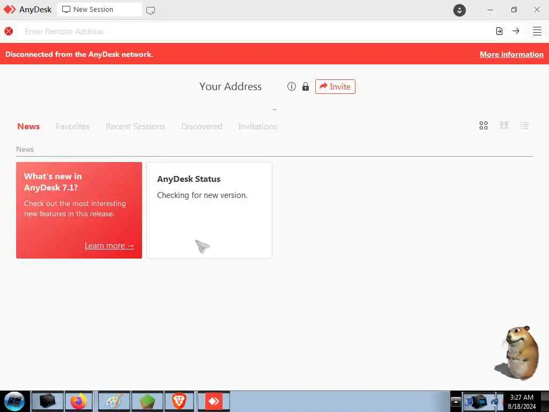Show hidden system tray icons
The width and height of the screenshot is (549, 412).
click(456, 401)
